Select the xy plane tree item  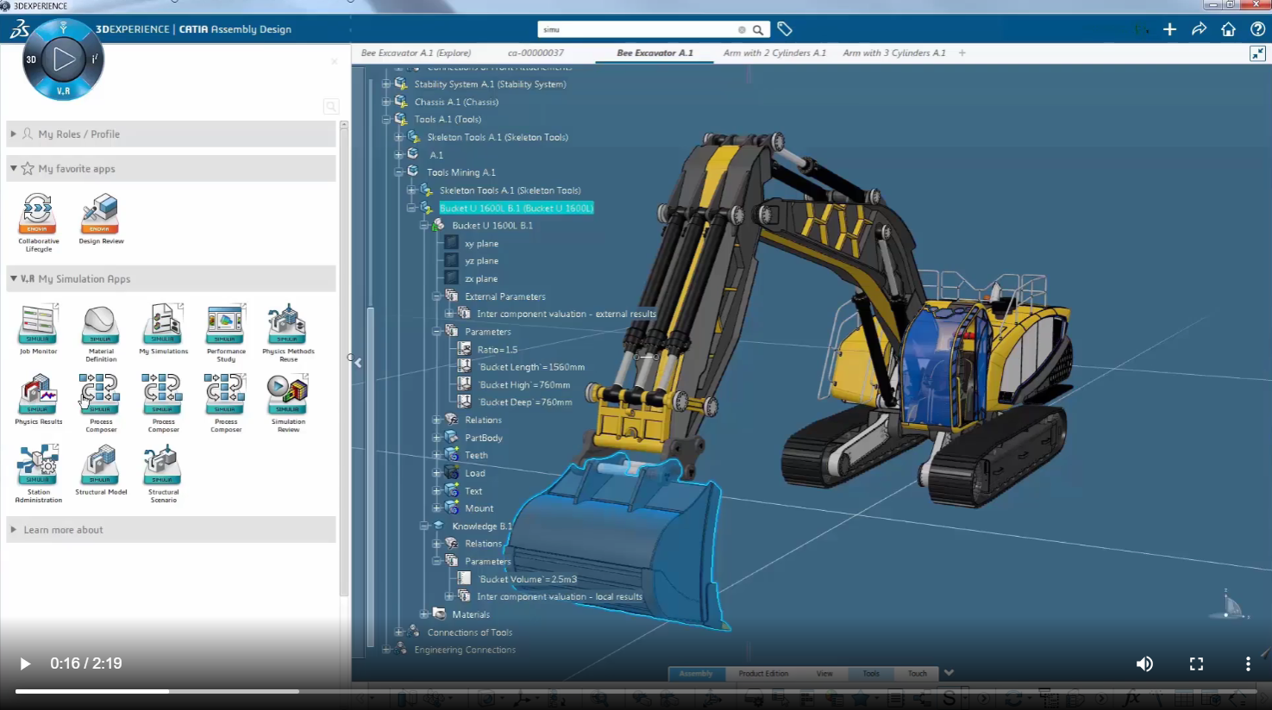click(x=481, y=243)
